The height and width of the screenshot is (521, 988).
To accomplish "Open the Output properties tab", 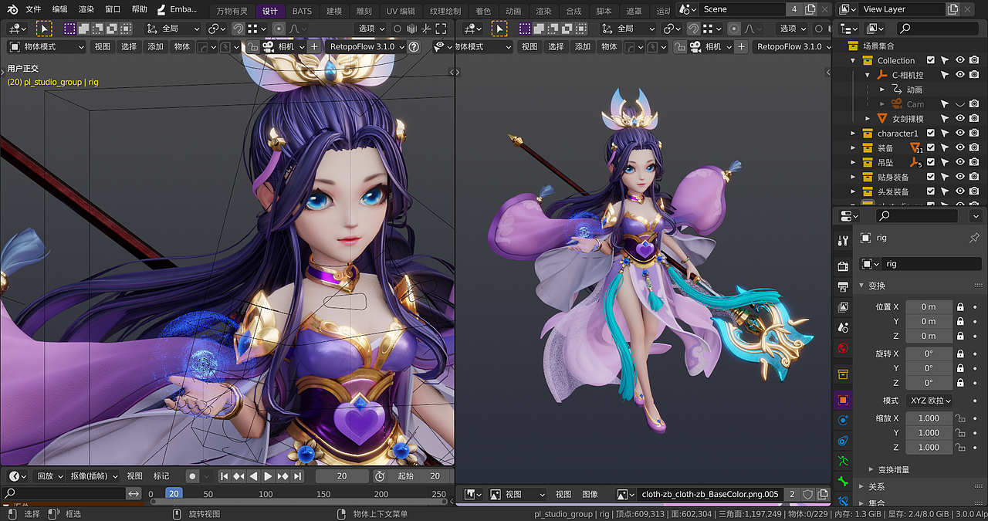I will pos(843,287).
